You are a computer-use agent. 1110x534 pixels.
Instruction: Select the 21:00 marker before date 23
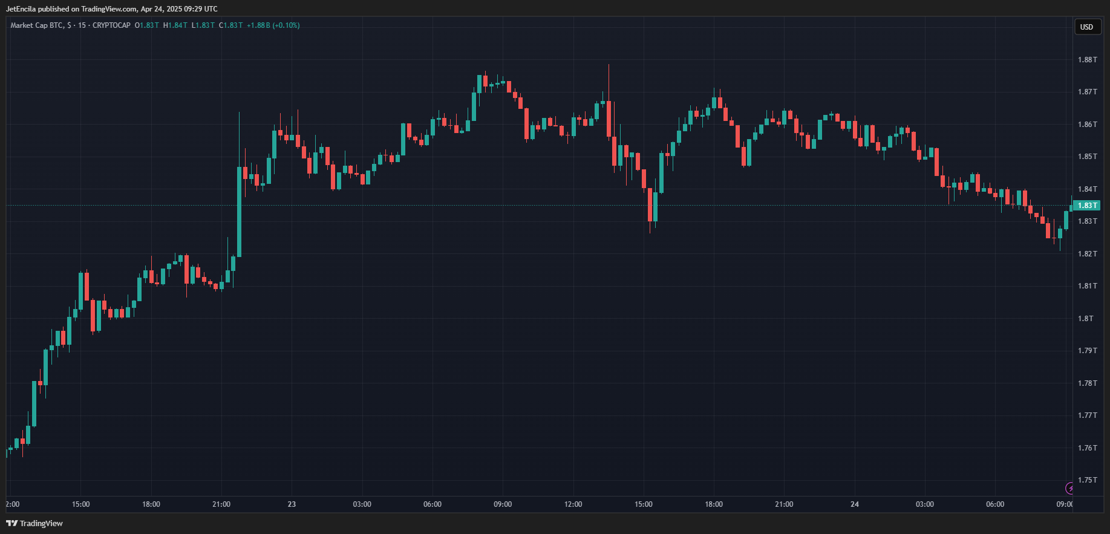click(221, 504)
